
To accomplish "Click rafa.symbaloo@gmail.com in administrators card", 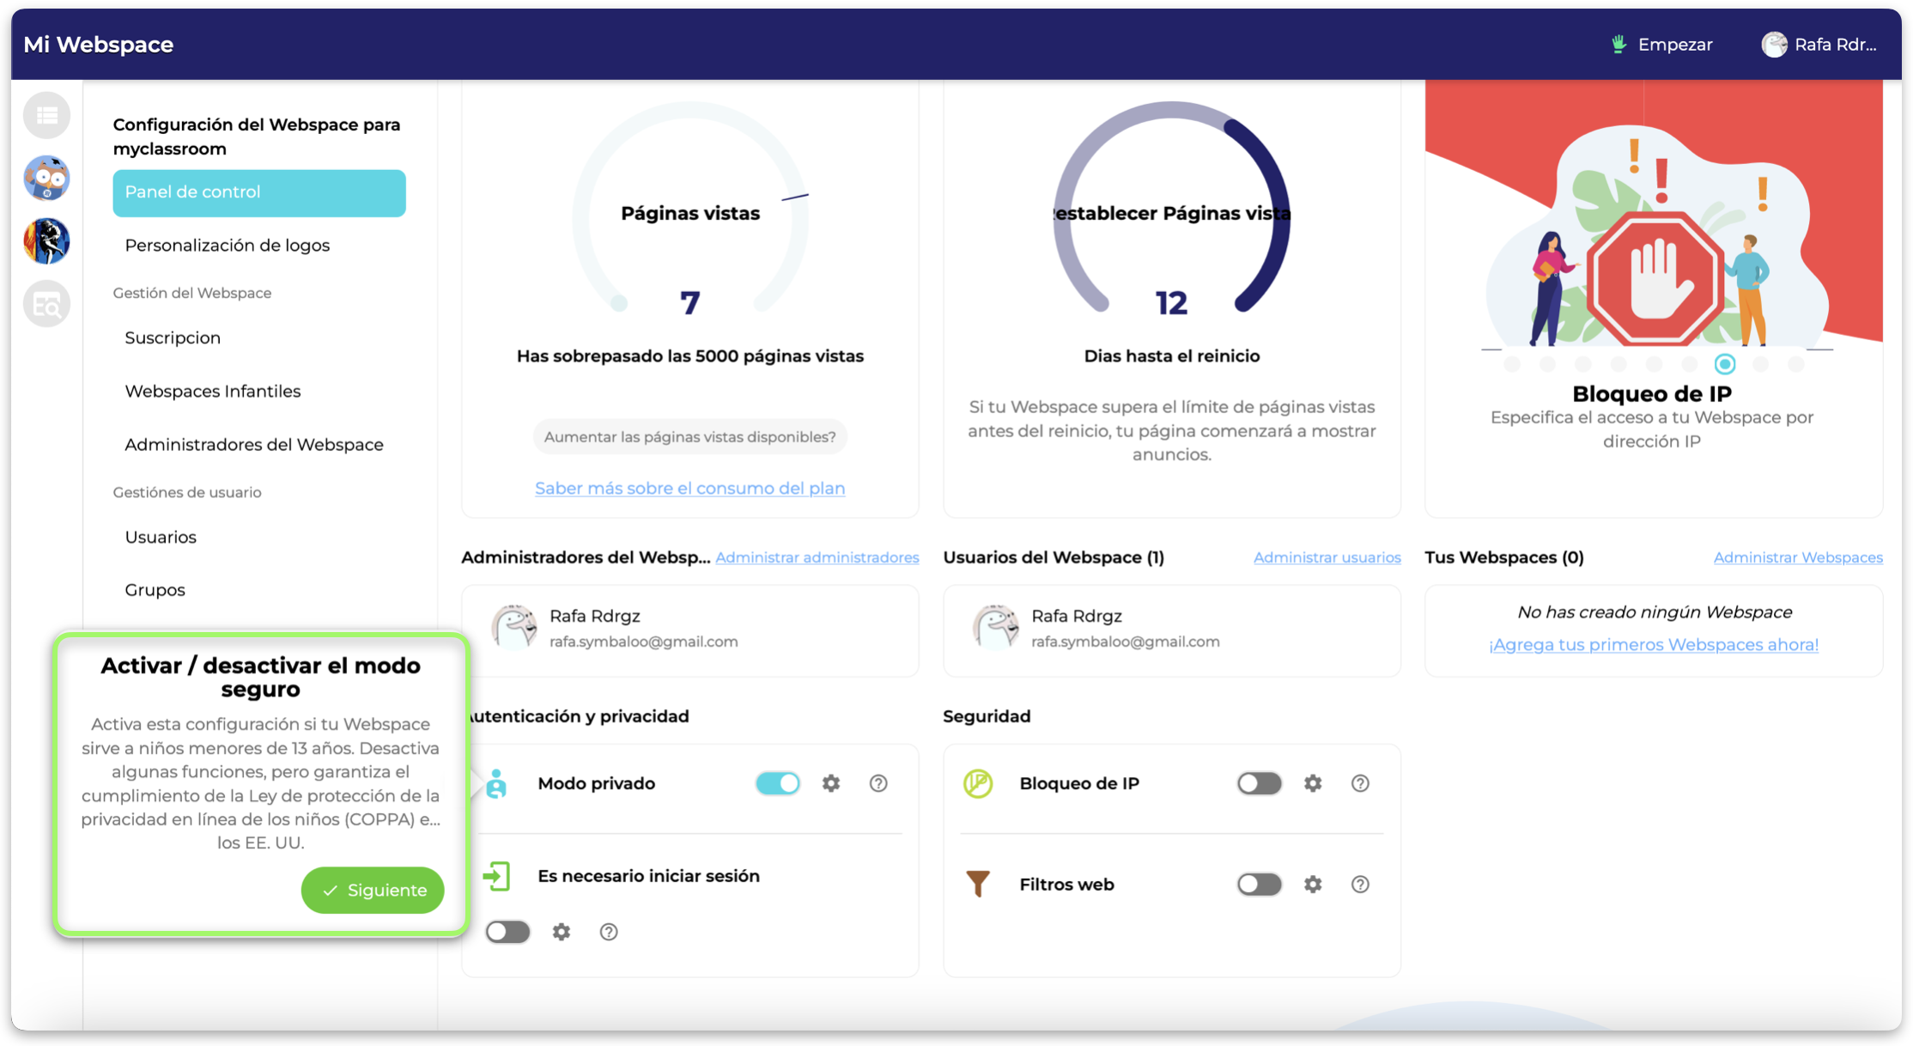I will point(644,642).
